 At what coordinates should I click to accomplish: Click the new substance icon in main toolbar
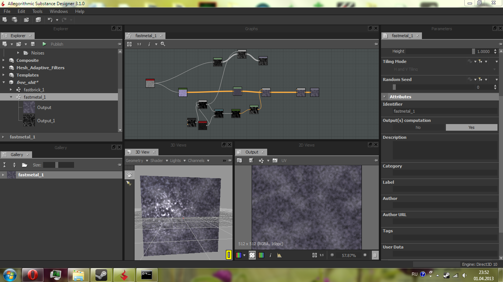pos(5,20)
